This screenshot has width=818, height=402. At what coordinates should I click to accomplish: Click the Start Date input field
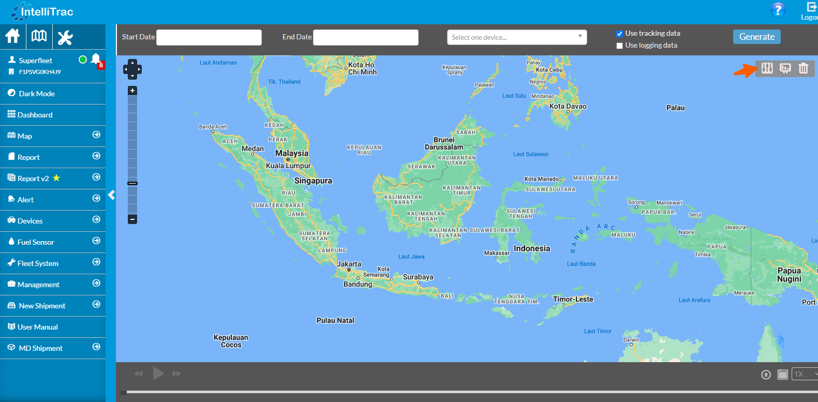click(209, 37)
